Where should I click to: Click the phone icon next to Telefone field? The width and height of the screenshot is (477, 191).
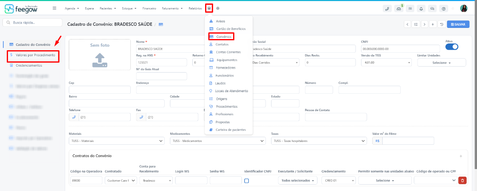(x=74, y=117)
